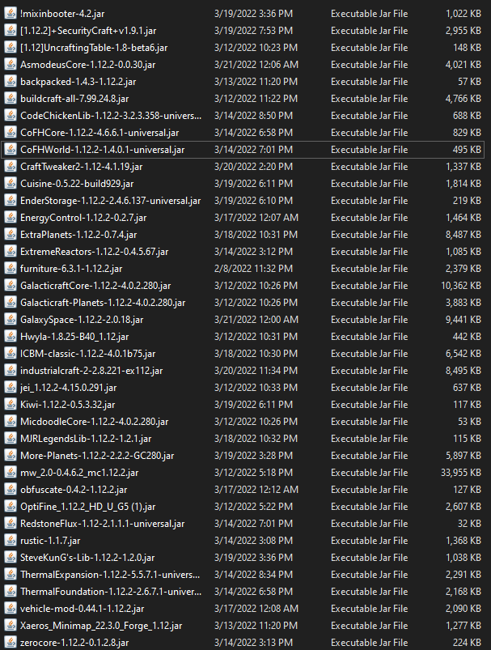
Task: Click the 8,495 KB size value
Action: (x=463, y=371)
